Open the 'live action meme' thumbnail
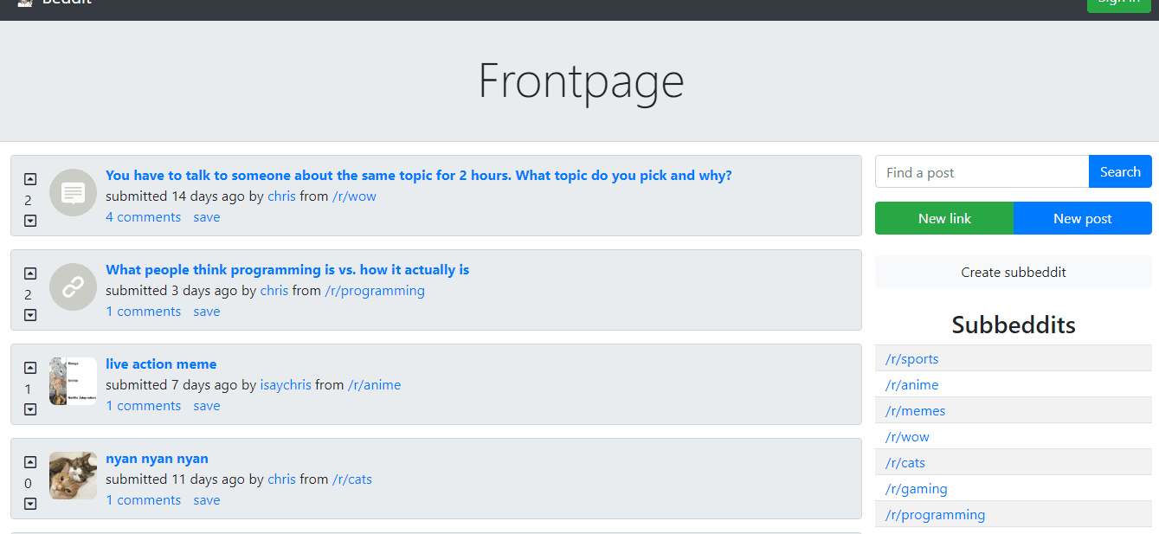This screenshot has height=534, width=1159. [73, 381]
